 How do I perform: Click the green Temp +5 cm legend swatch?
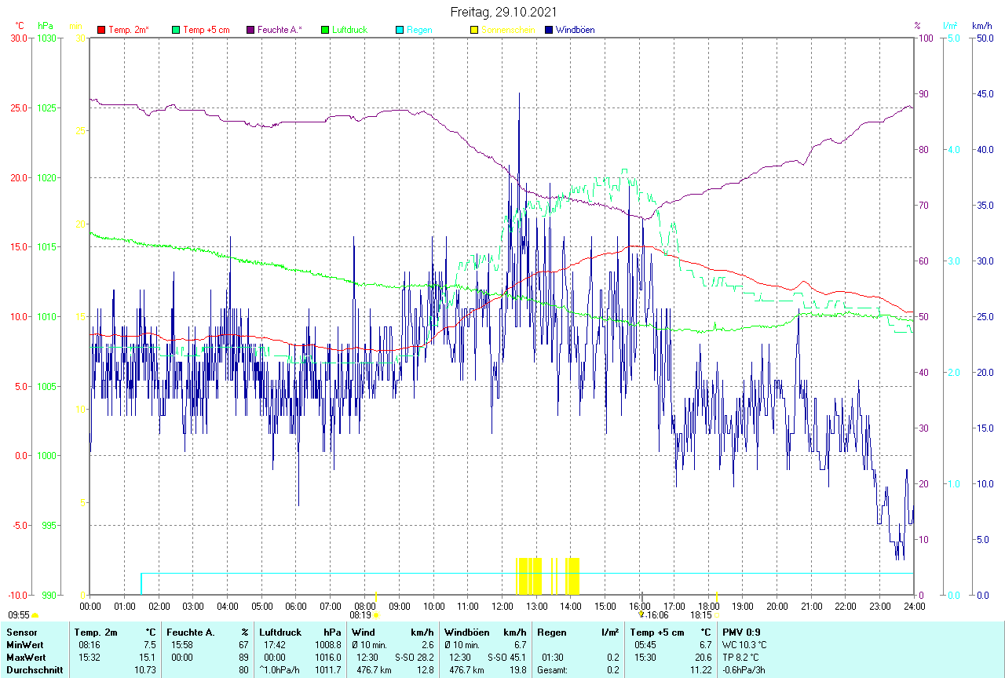pyautogui.click(x=176, y=30)
